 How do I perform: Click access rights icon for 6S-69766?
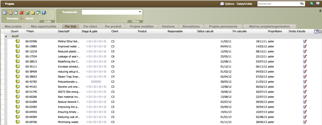click(305, 122)
